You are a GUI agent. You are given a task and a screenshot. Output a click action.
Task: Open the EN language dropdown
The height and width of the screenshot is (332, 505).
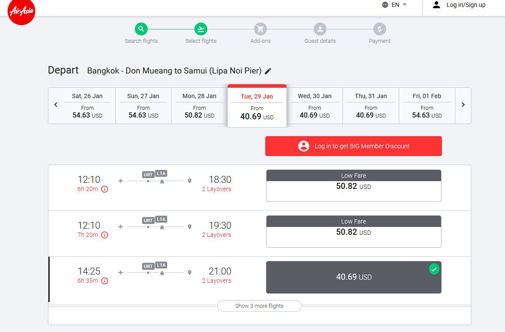tap(394, 5)
